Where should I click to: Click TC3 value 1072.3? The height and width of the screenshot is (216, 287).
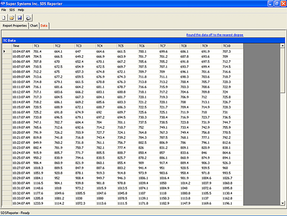point(80,203)
